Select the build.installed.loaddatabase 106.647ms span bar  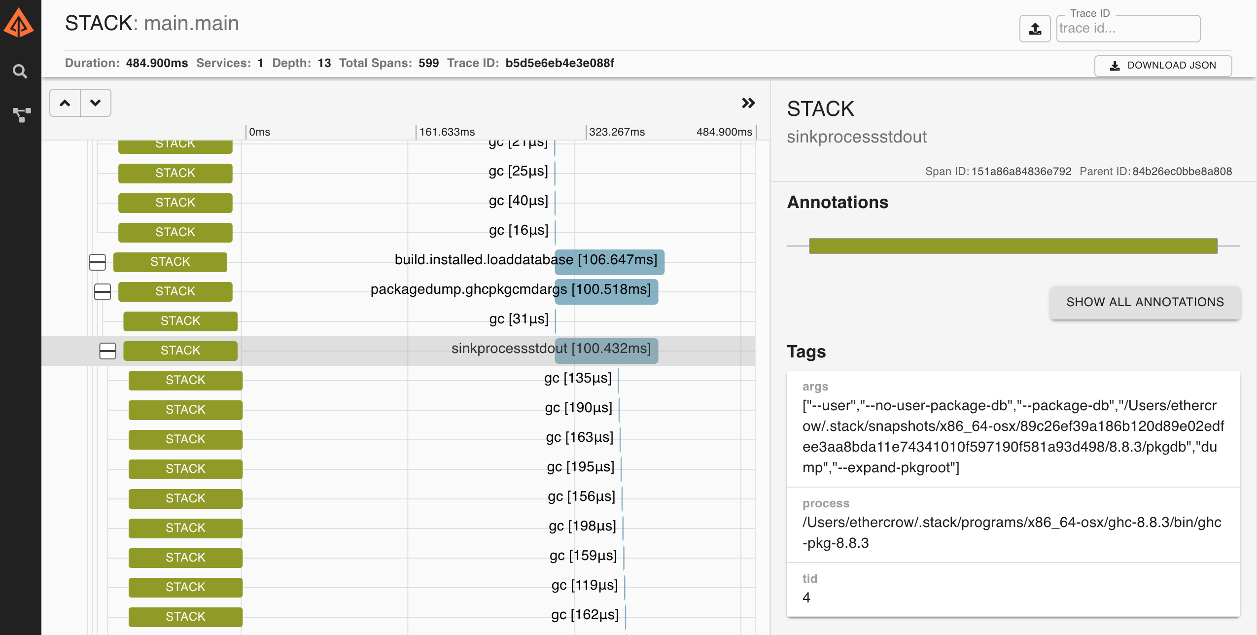pos(609,262)
